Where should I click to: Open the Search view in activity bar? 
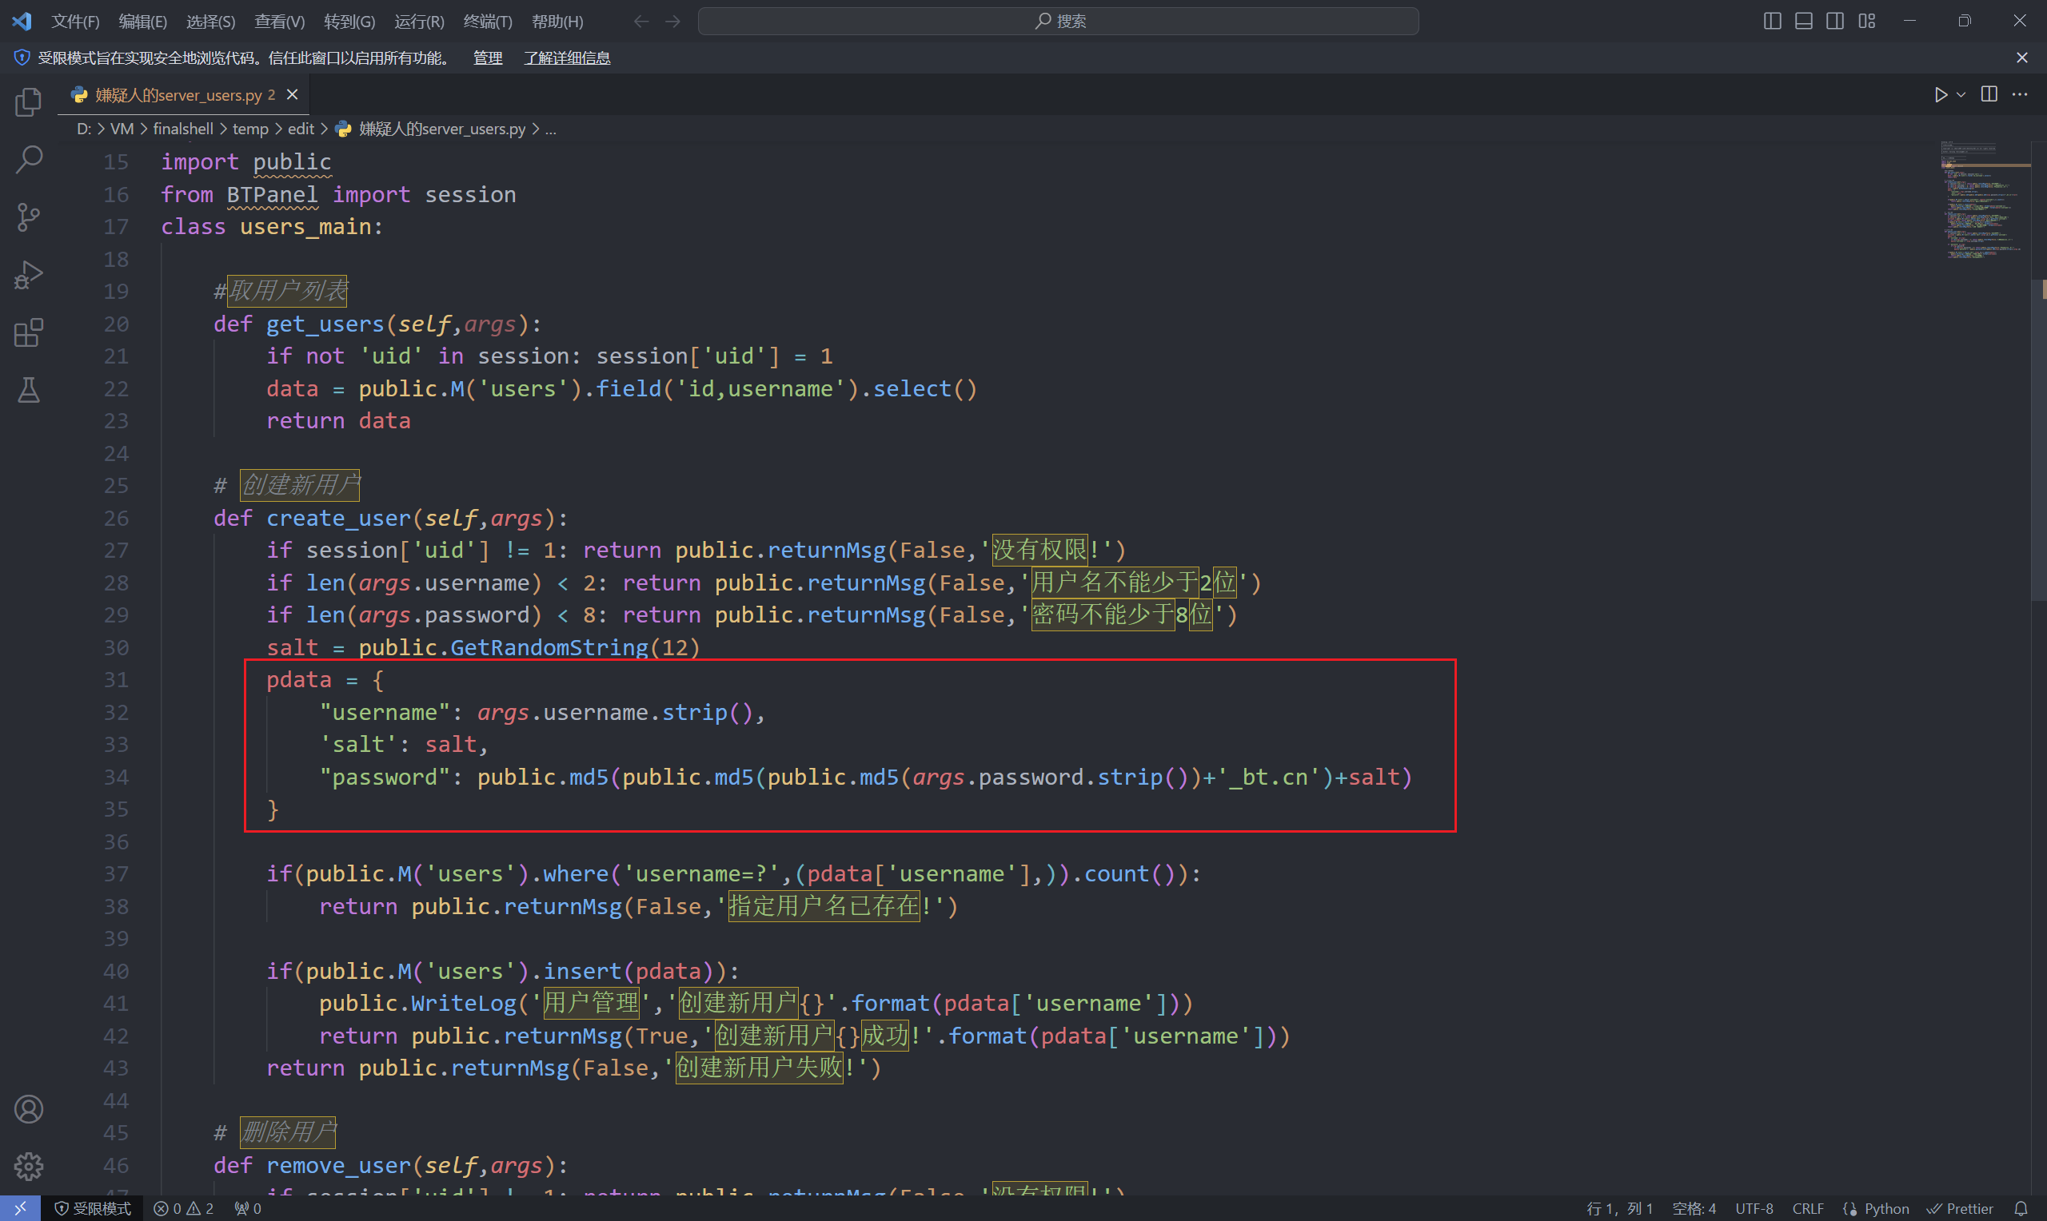29,160
